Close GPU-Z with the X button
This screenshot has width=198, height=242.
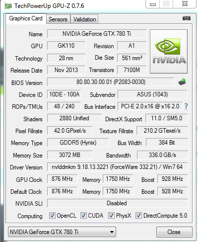(x=185, y=3)
